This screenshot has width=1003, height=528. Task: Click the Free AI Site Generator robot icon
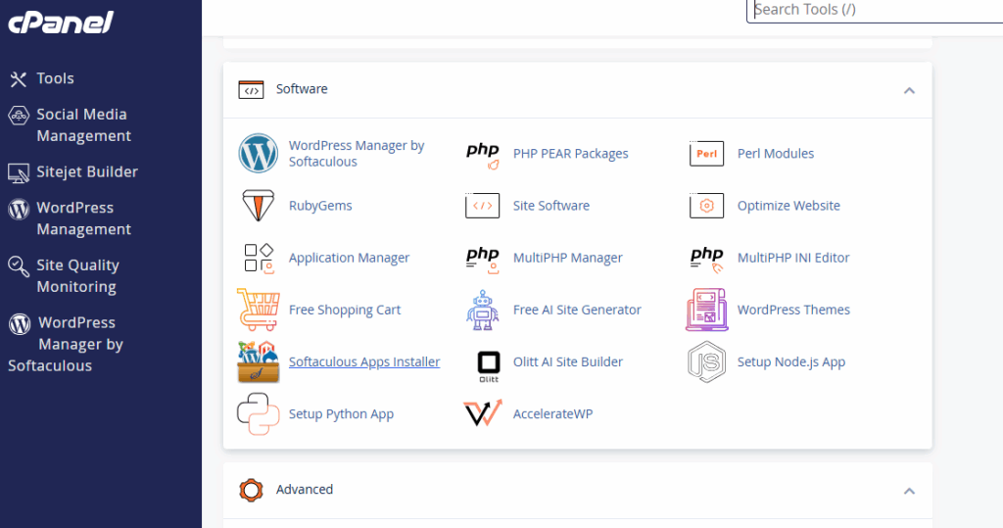click(x=482, y=310)
